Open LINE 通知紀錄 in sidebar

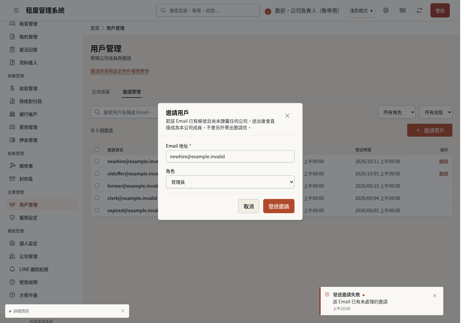pyautogui.click(x=41, y=269)
